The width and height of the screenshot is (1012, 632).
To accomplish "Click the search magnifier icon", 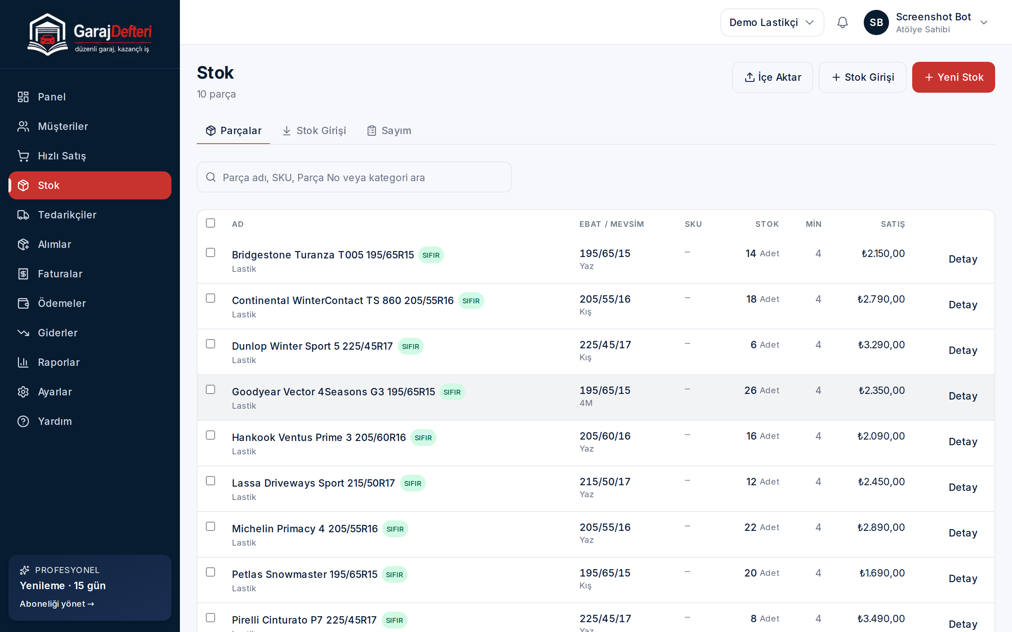I will point(211,177).
